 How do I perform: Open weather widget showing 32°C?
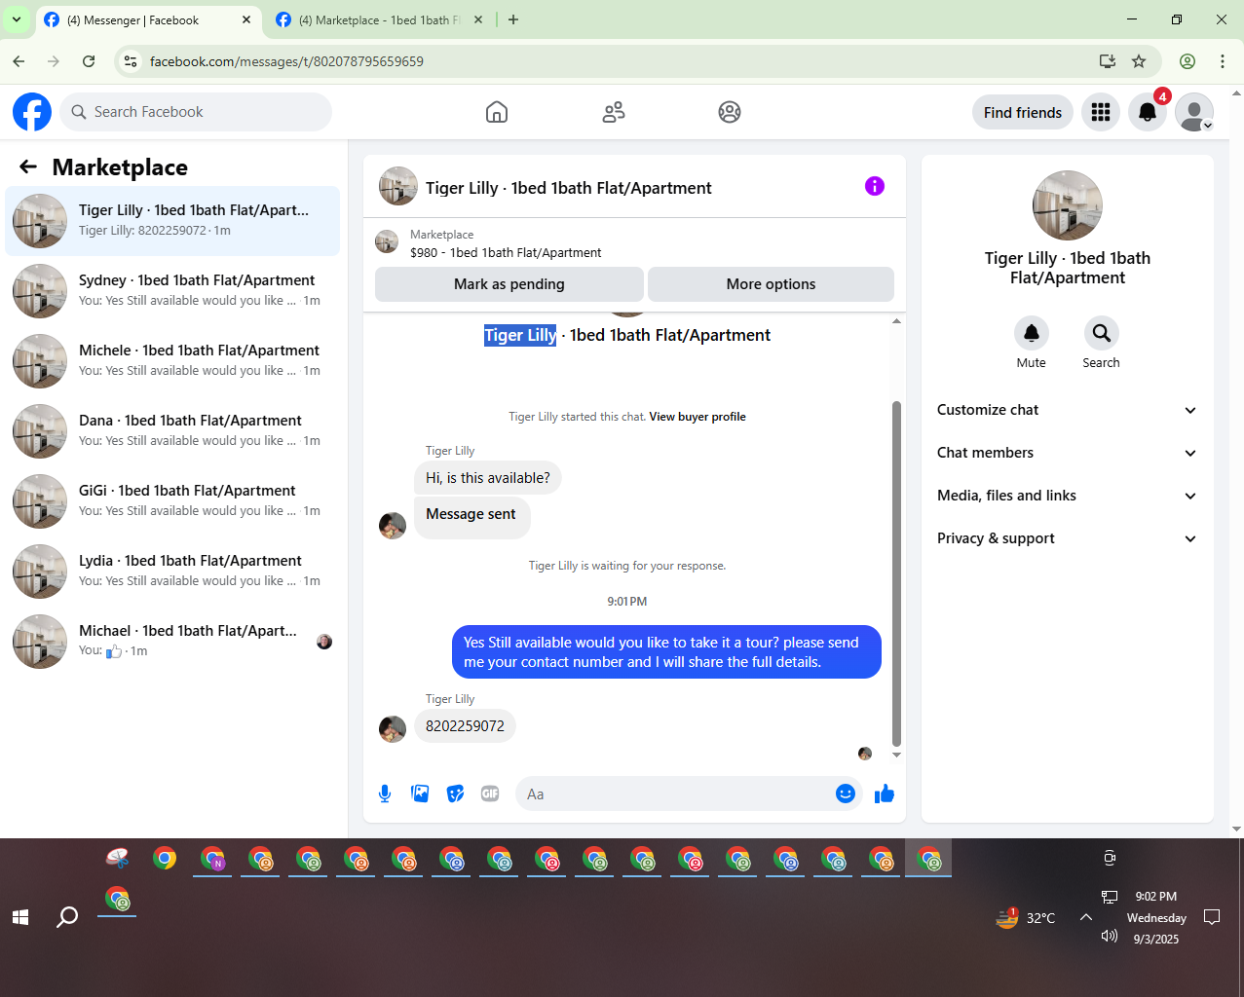pyautogui.click(x=1026, y=917)
